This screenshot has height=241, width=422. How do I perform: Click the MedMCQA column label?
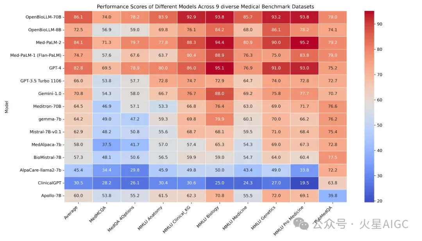point(98,214)
